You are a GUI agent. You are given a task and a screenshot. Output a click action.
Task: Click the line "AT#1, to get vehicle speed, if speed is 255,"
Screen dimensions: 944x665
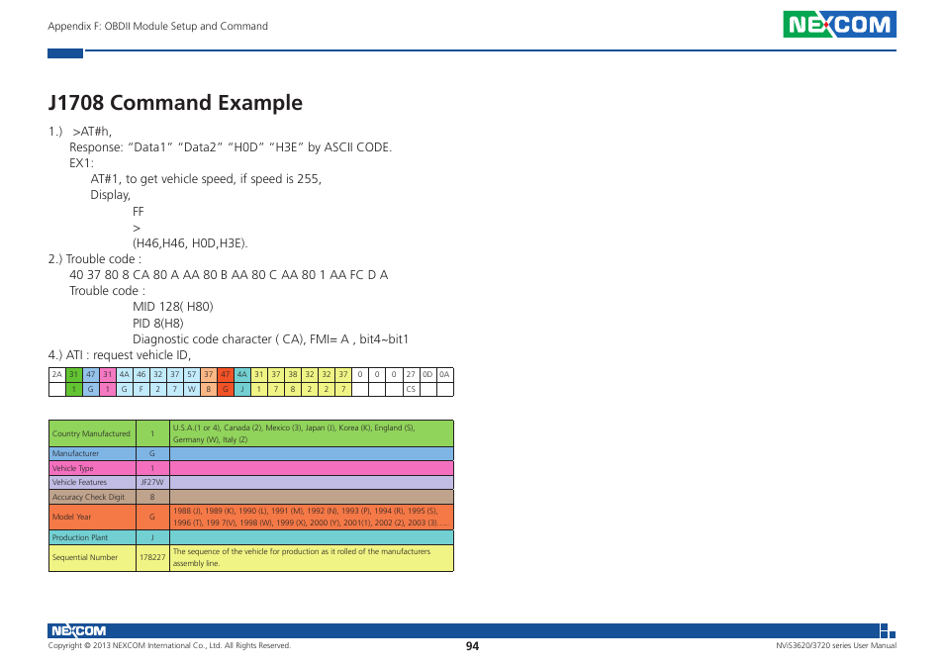point(206,179)
